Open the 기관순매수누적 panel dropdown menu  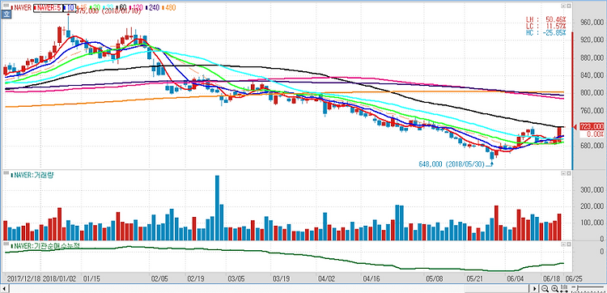pos(563,245)
